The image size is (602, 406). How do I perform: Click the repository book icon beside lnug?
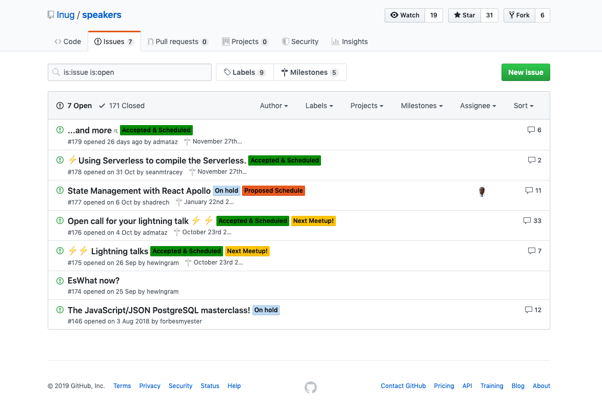coord(51,15)
